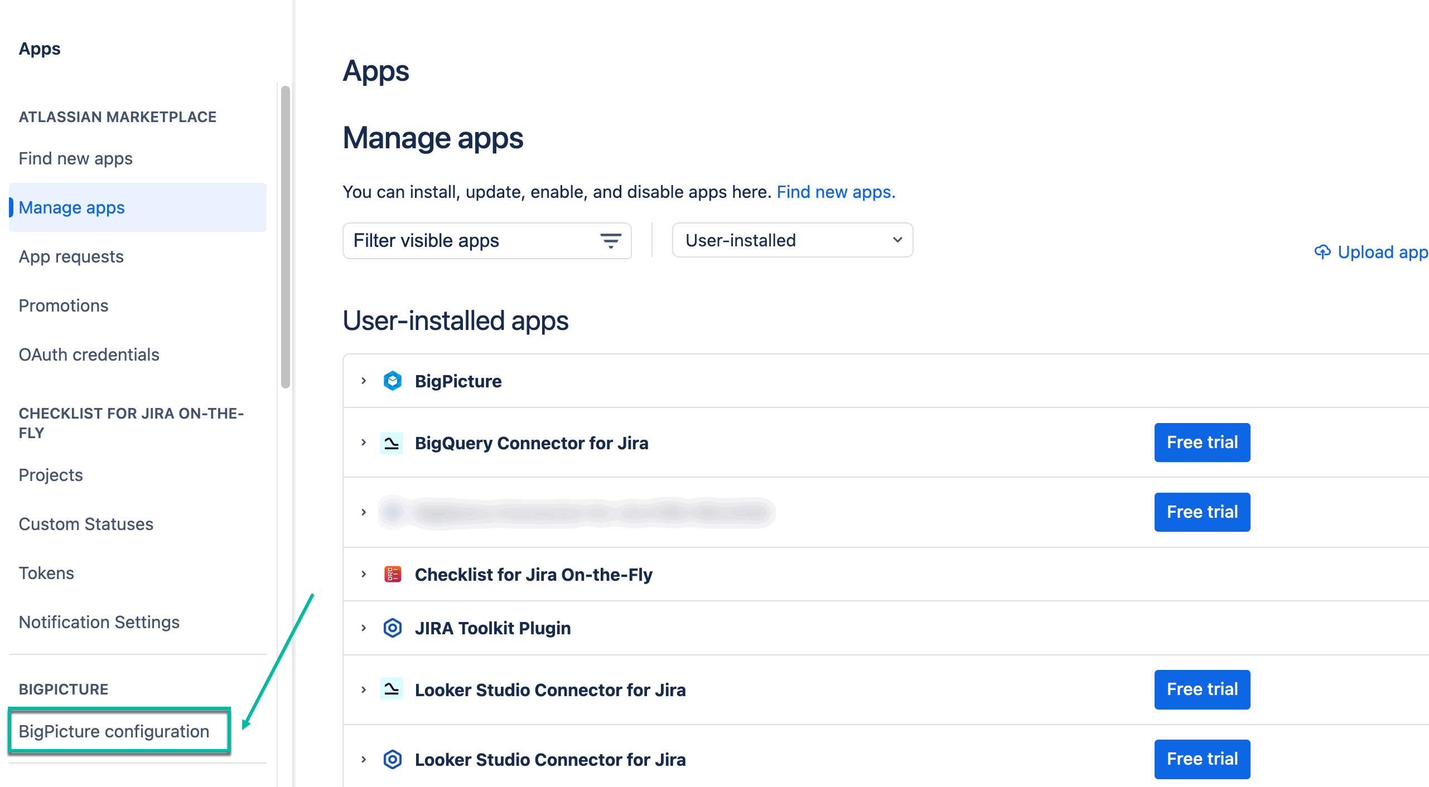Click the upload cloud icon next to Upload app
Viewport: 1429px width, 787px height.
pos(1323,252)
